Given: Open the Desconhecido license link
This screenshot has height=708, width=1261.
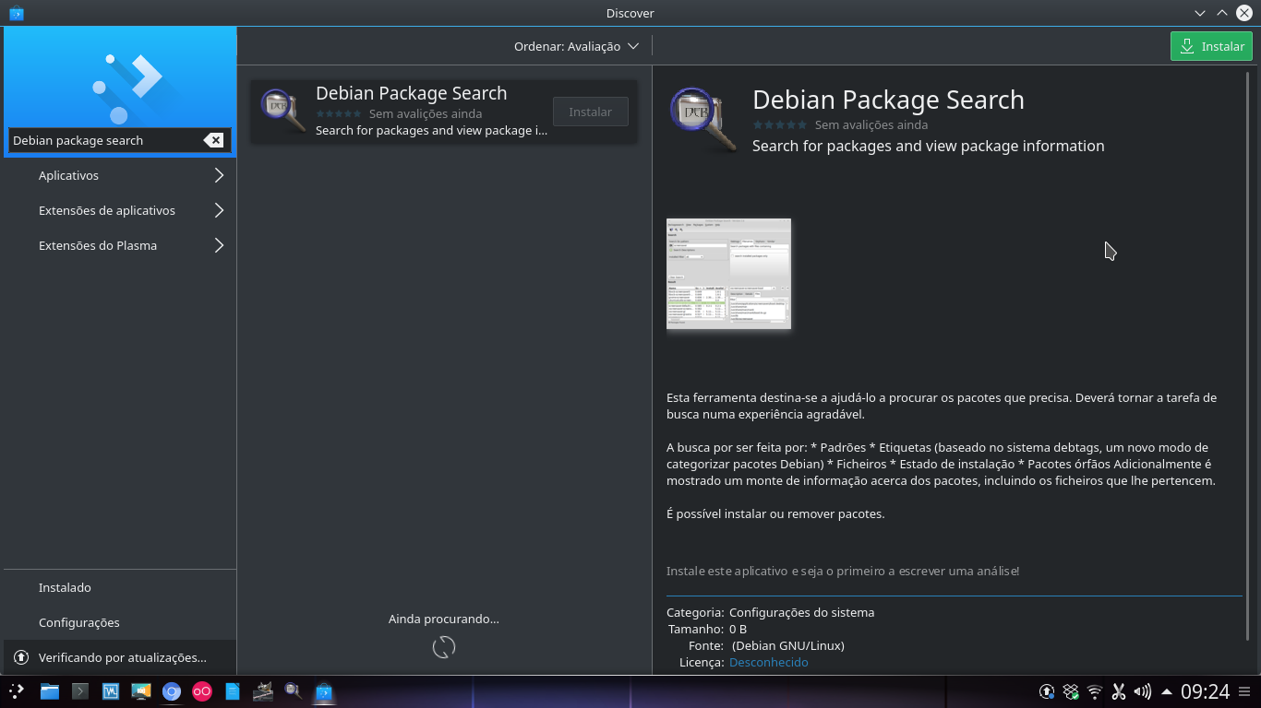Looking at the screenshot, I should click(768, 662).
